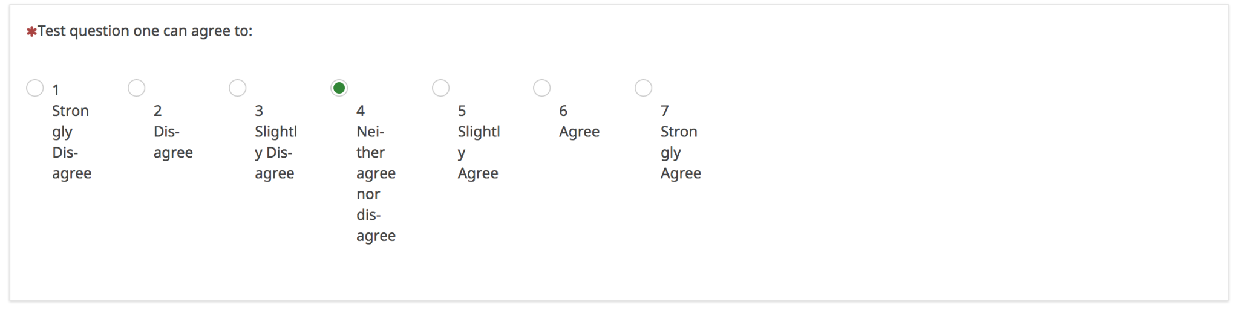Choose the radio button for 6 Agree
1239x314 pixels.
point(542,88)
